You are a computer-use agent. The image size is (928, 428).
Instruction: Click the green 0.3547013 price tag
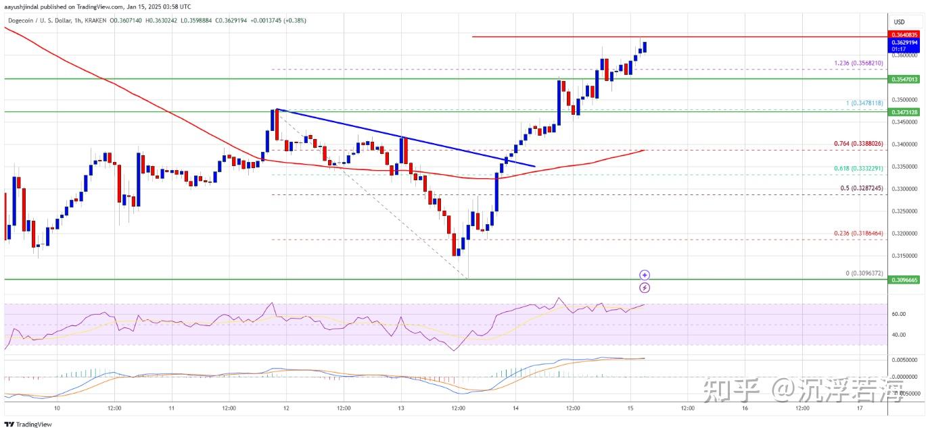click(x=903, y=79)
